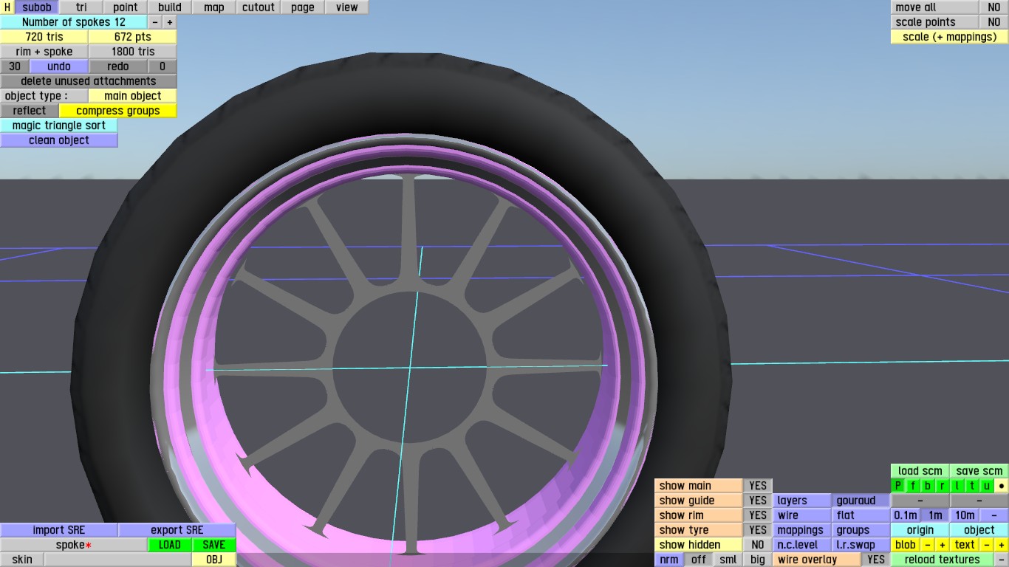Click the clean object button
The height and width of the screenshot is (567, 1009).
point(59,140)
